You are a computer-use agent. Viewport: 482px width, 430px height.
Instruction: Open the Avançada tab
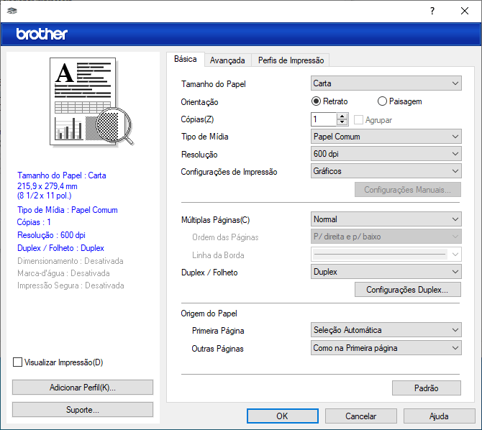(227, 60)
